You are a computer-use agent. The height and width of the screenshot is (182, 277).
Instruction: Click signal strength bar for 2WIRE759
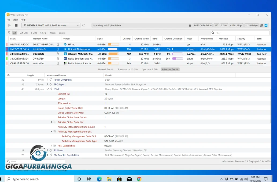[113, 59]
